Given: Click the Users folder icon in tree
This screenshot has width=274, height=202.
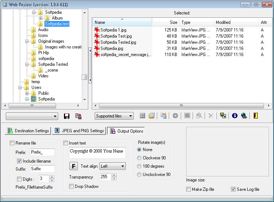Looking at the screenshot, I should pos(27,87).
